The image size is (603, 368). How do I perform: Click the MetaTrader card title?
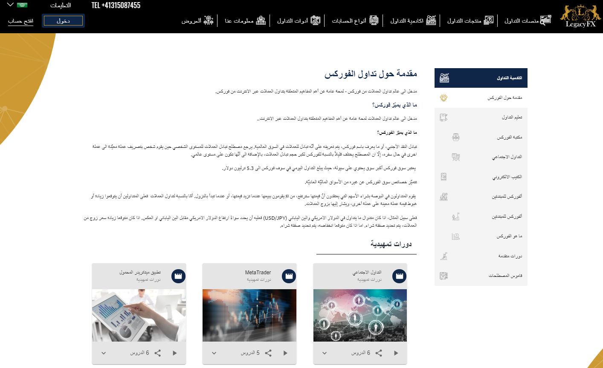[258, 273]
